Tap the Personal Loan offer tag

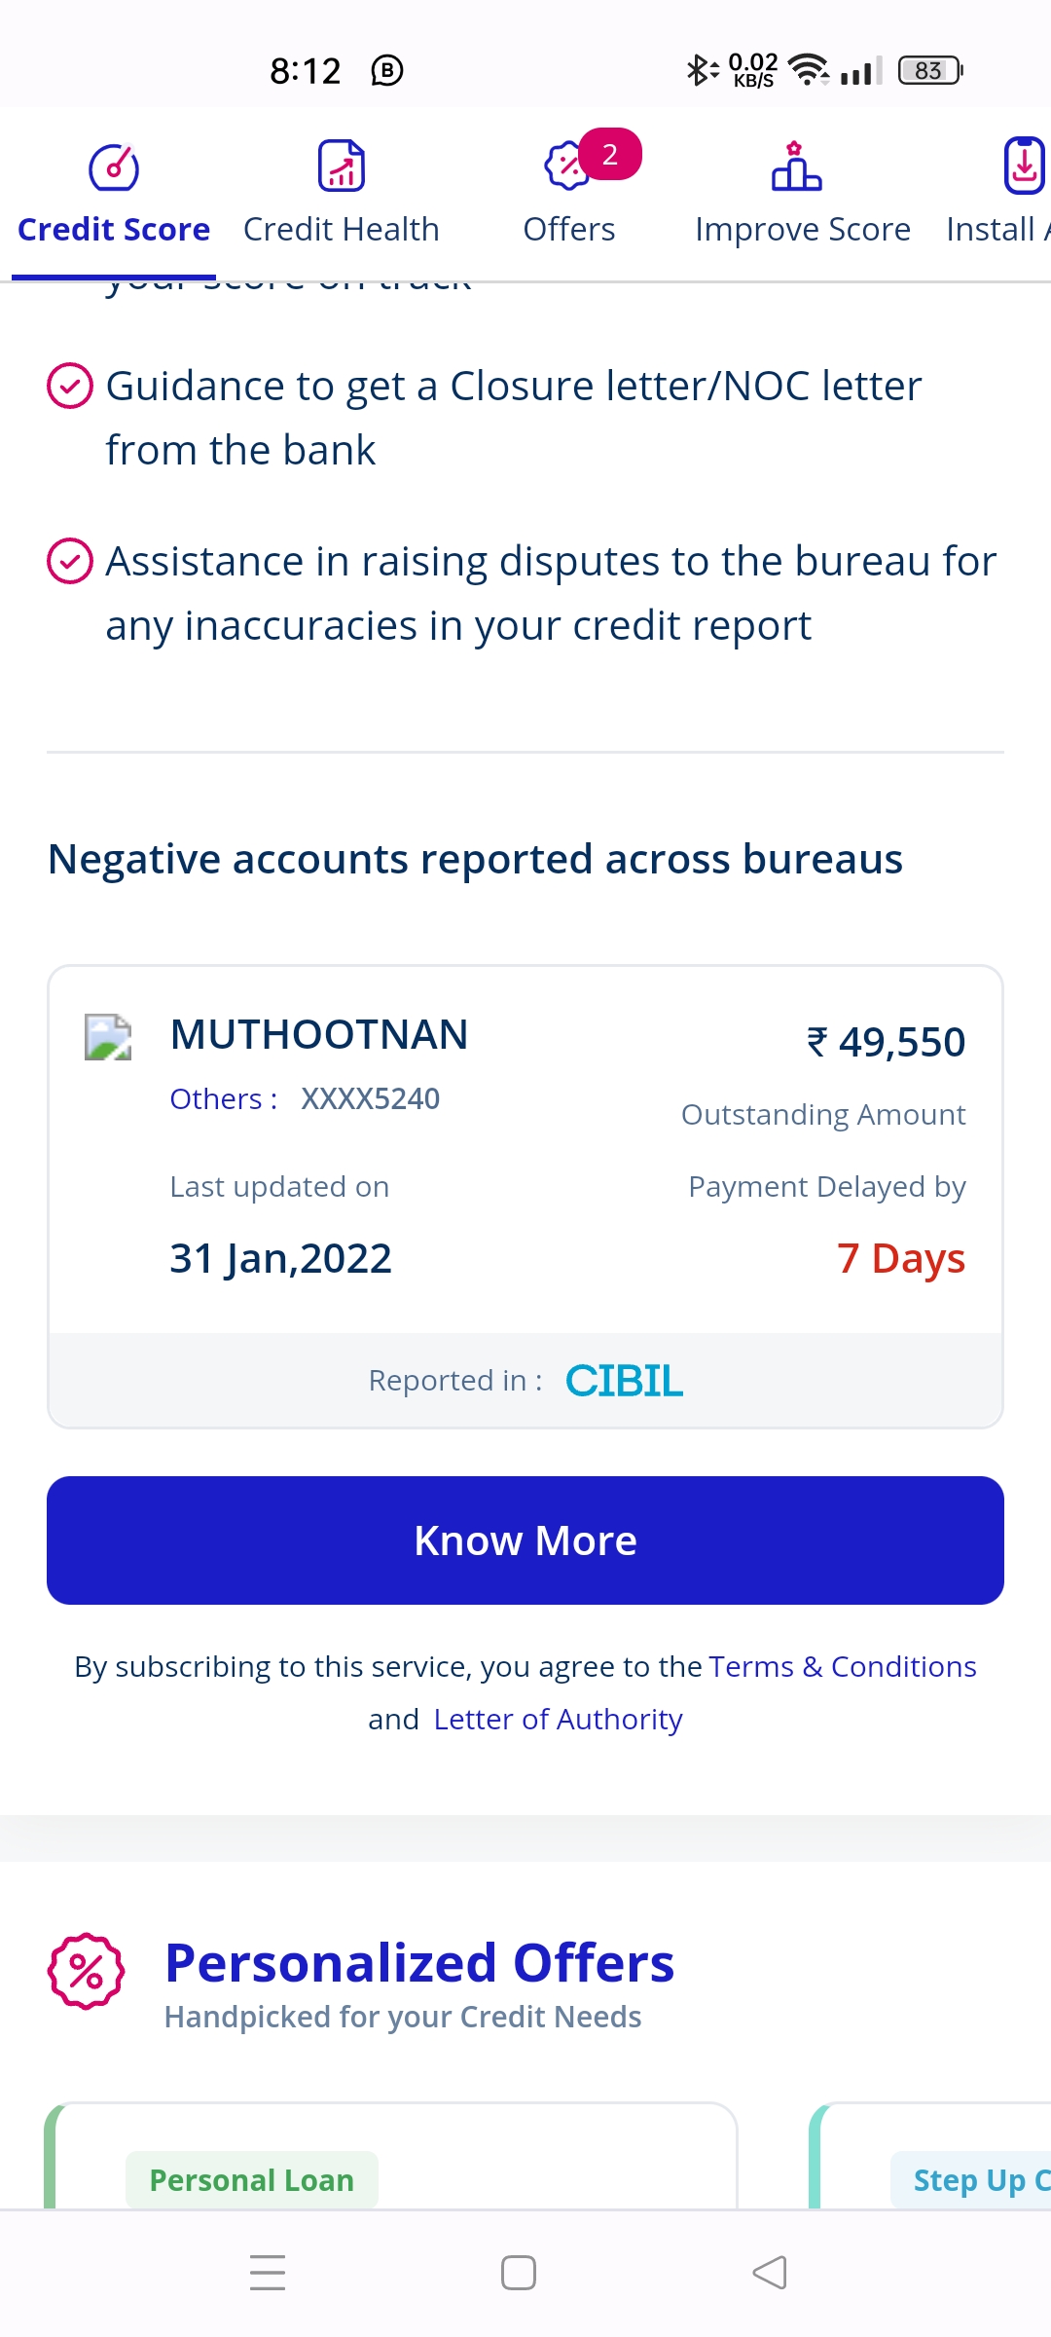251,2180
